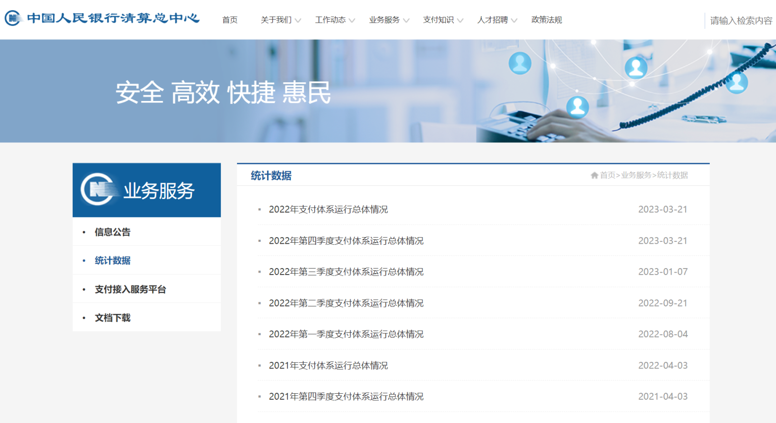Select 统计数据 in the sidebar
Viewport: 776px width, 423px height.
113,260
